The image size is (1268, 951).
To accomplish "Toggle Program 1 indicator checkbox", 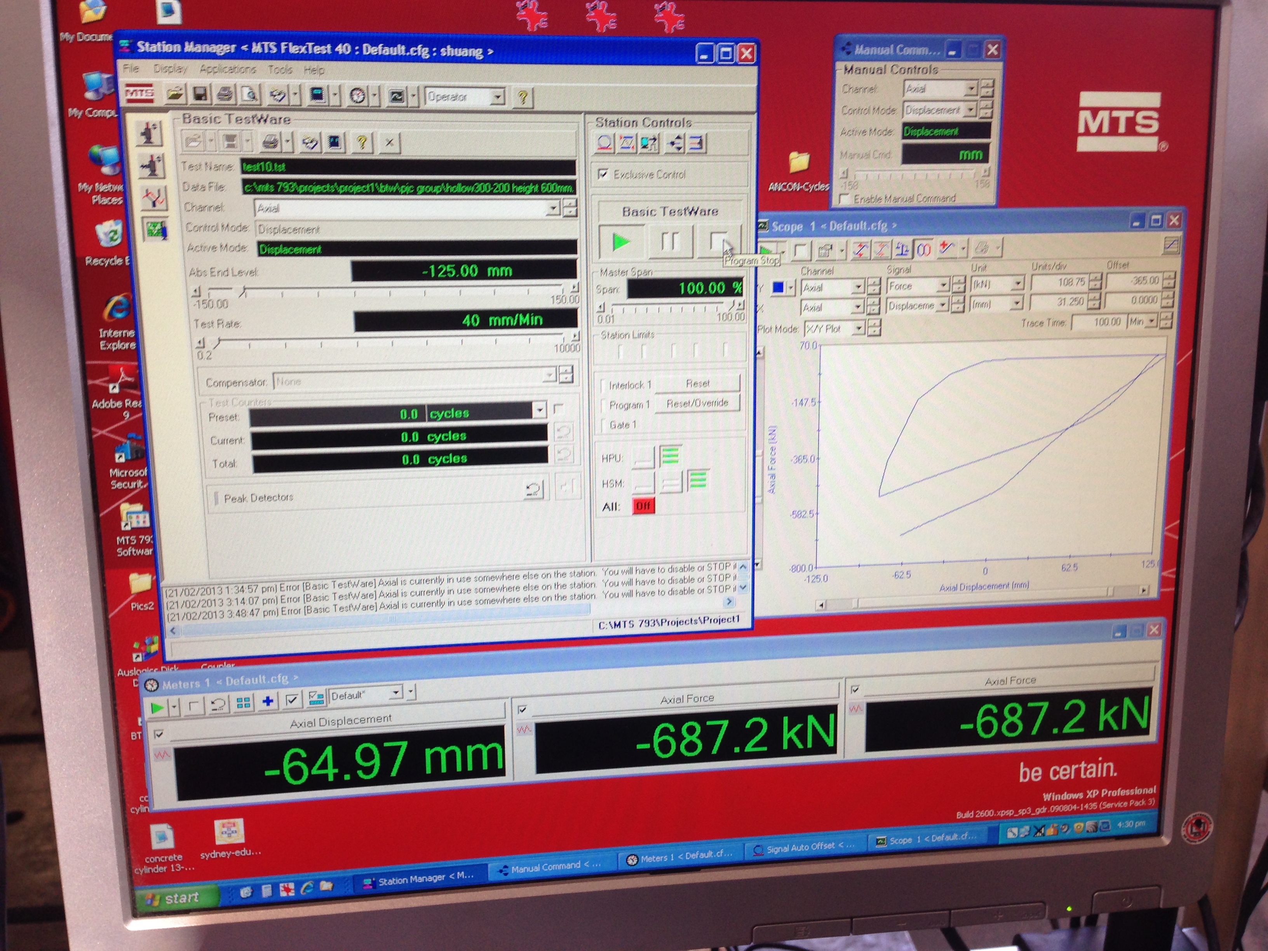I will point(604,405).
